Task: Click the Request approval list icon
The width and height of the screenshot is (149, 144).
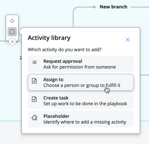Action: (x=34, y=62)
